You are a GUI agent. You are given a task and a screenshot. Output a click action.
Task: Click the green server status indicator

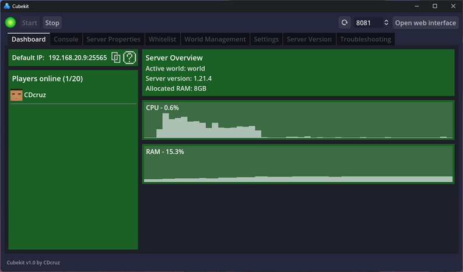coord(10,23)
